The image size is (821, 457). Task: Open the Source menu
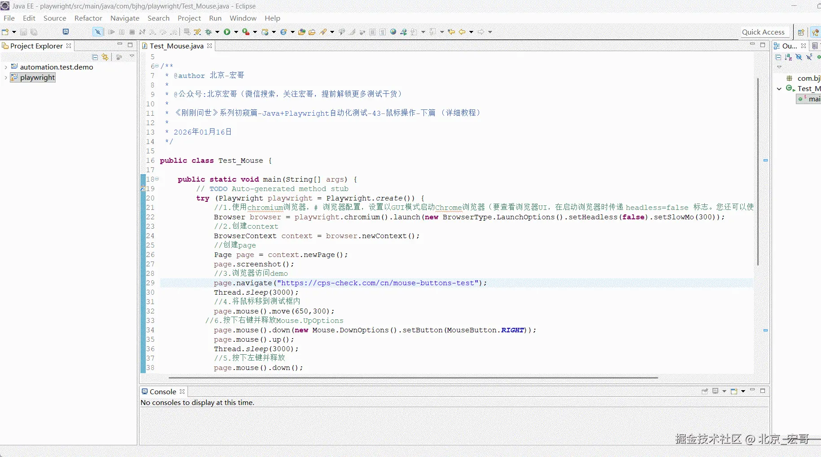pos(55,18)
